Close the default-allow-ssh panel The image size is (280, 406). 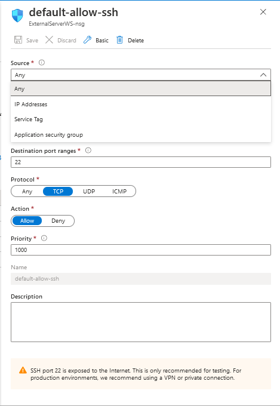[263, 12]
